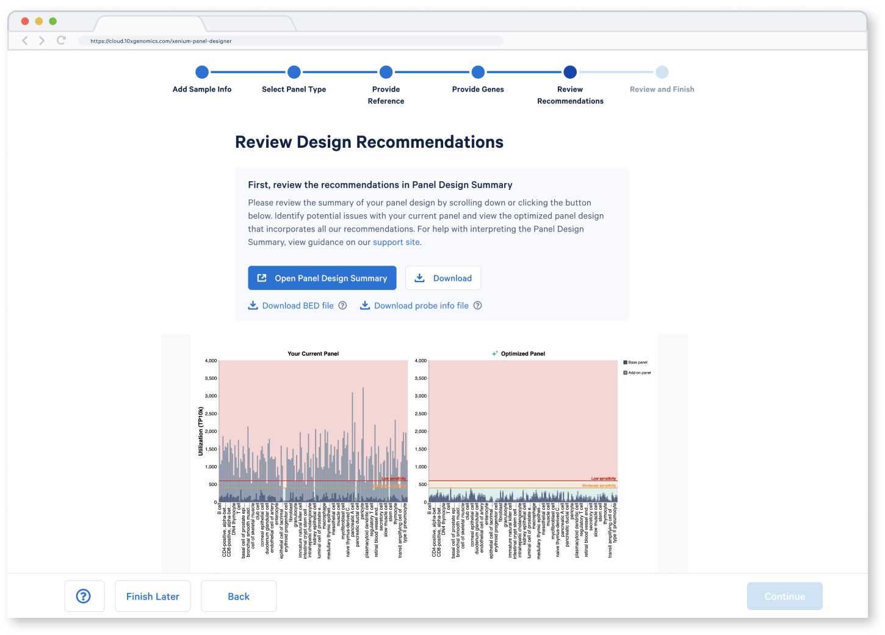Click the browser back arrow

(x=25, y=40)
